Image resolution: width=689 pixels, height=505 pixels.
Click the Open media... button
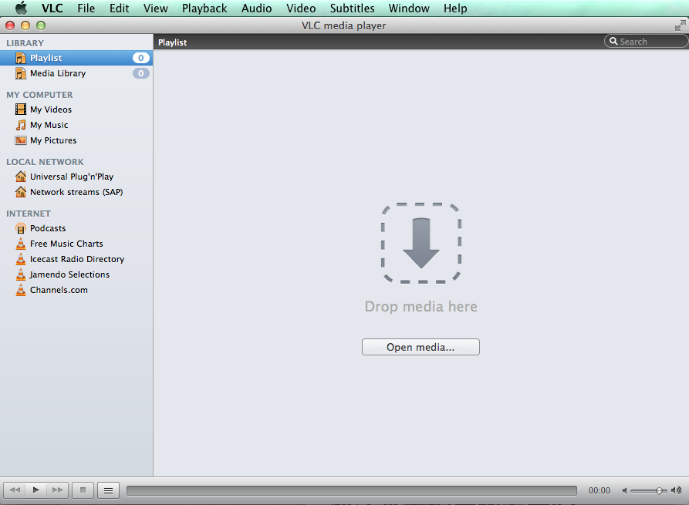(x=420, y=347)
